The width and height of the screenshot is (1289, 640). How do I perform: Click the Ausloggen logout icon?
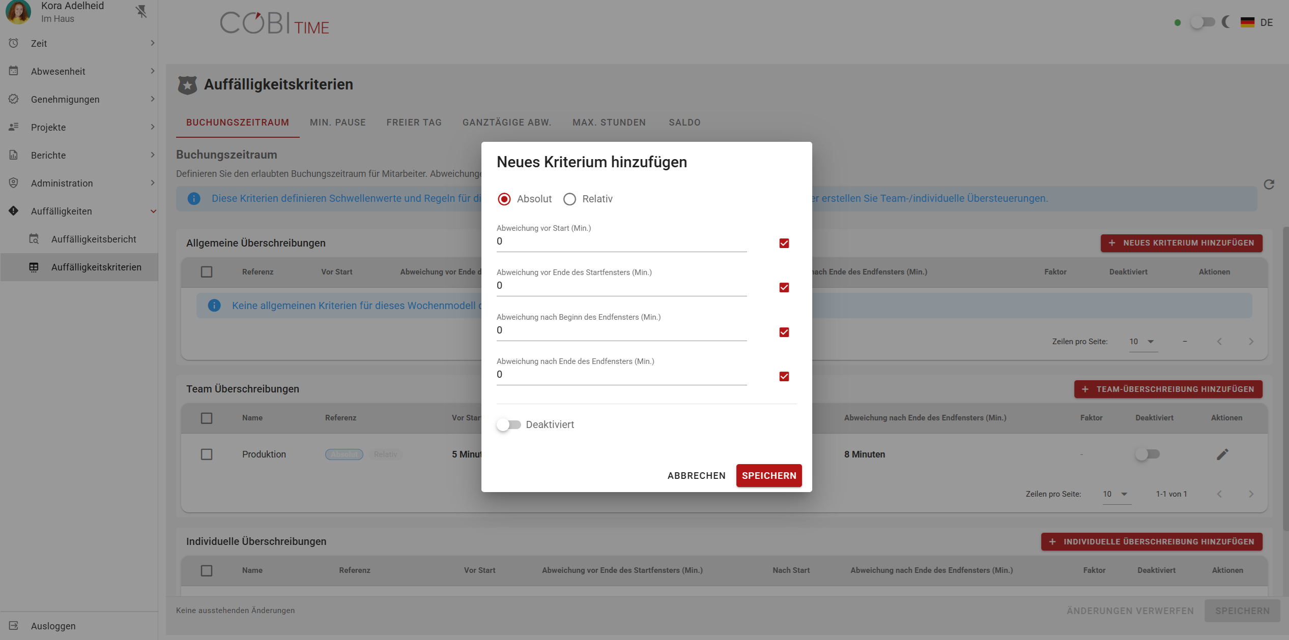14,626
